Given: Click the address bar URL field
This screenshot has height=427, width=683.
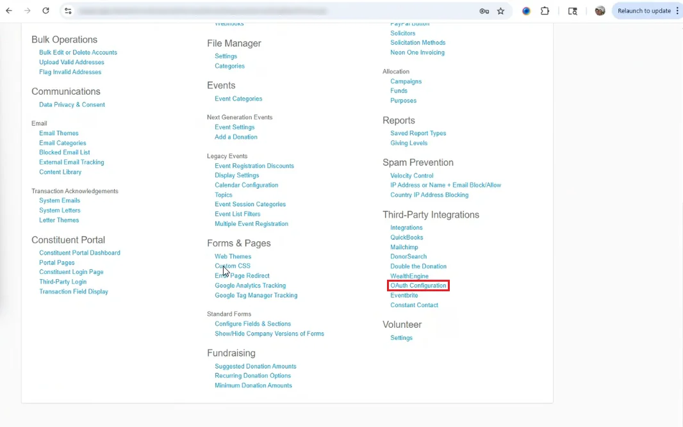Looking at the screenshot, I should coord(256,11).
